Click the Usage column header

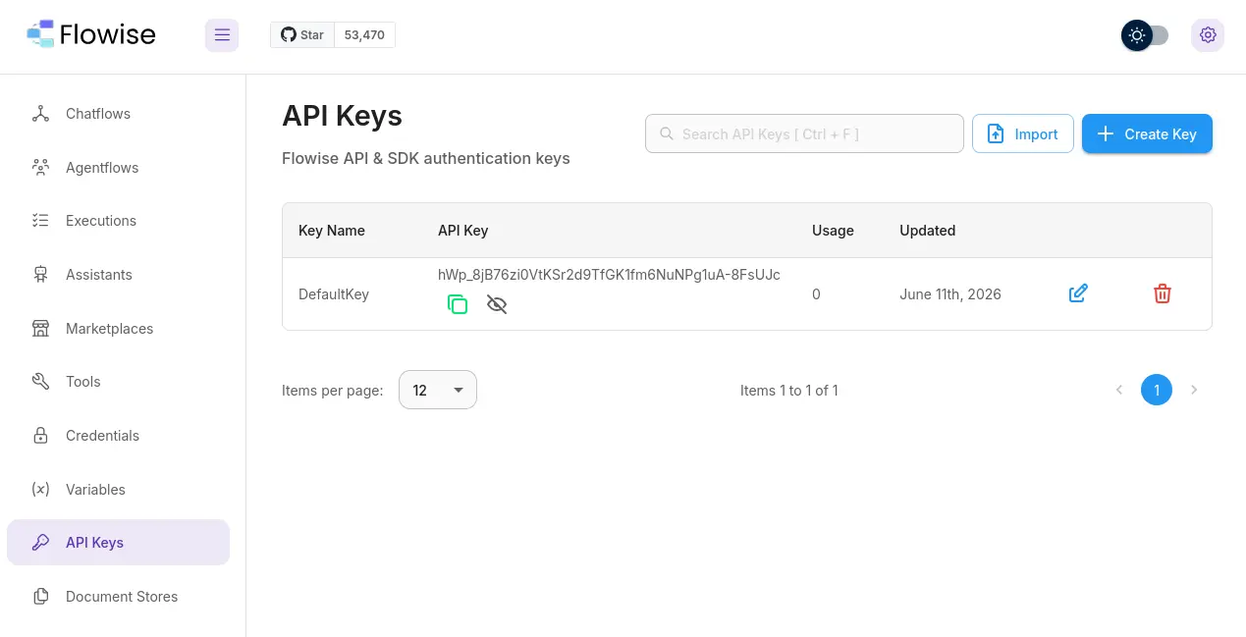click(x=833, y=231)
